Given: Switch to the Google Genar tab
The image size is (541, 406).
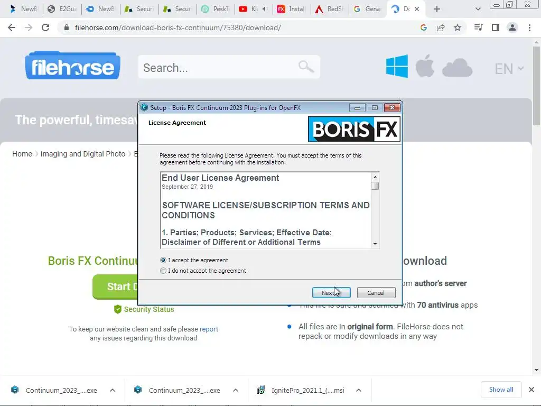Looking at the screenshot, I should coord(368,9).
